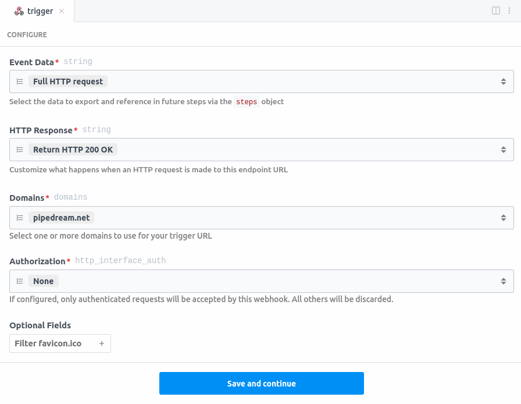Screen dimensions: 521x404
Task: Click the stepper arrows on the Authorization select
Action: tap(504, 281)
